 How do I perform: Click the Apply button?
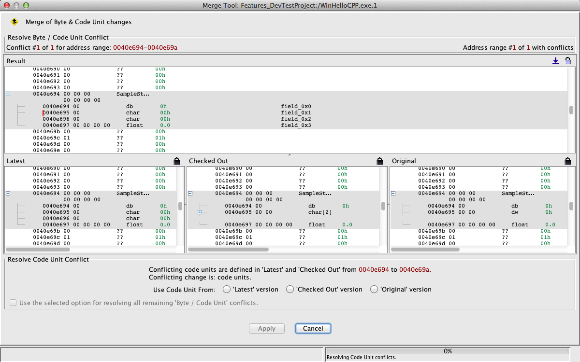coord(266,328)
